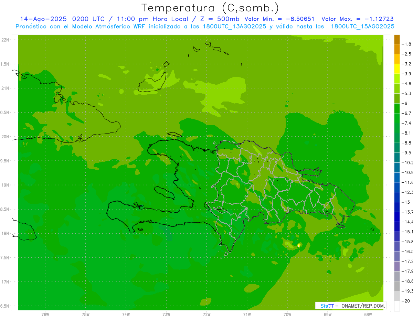Click the "-3.9" legend label
Screen dimensions: 413x319
click(407, 74)
